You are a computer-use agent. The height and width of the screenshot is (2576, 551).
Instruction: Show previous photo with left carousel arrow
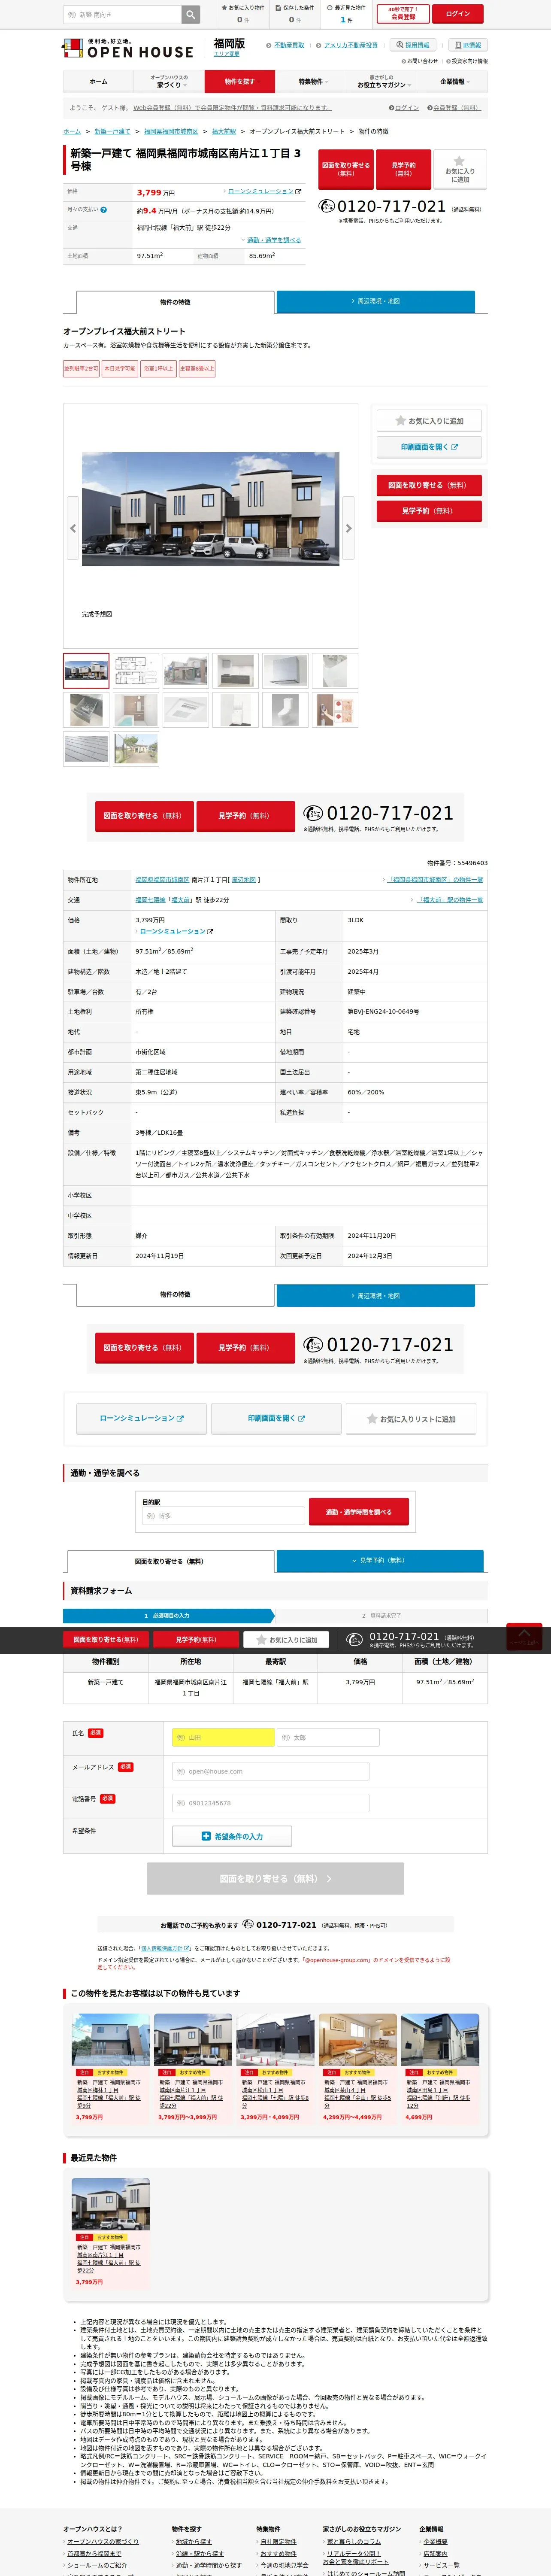click(72, 528)
